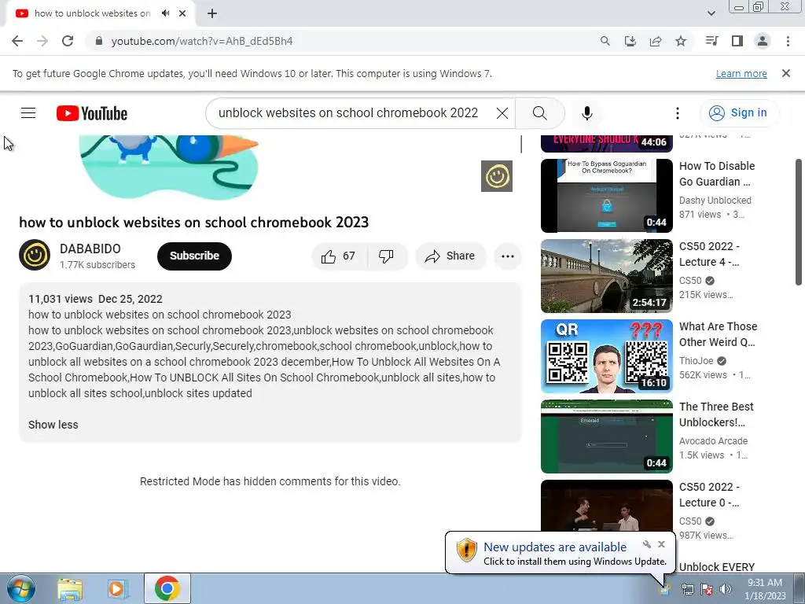Viewport: 805px width, 604px height.
Task: Click Avocado Arcade channel name
Action: point(713,440)
